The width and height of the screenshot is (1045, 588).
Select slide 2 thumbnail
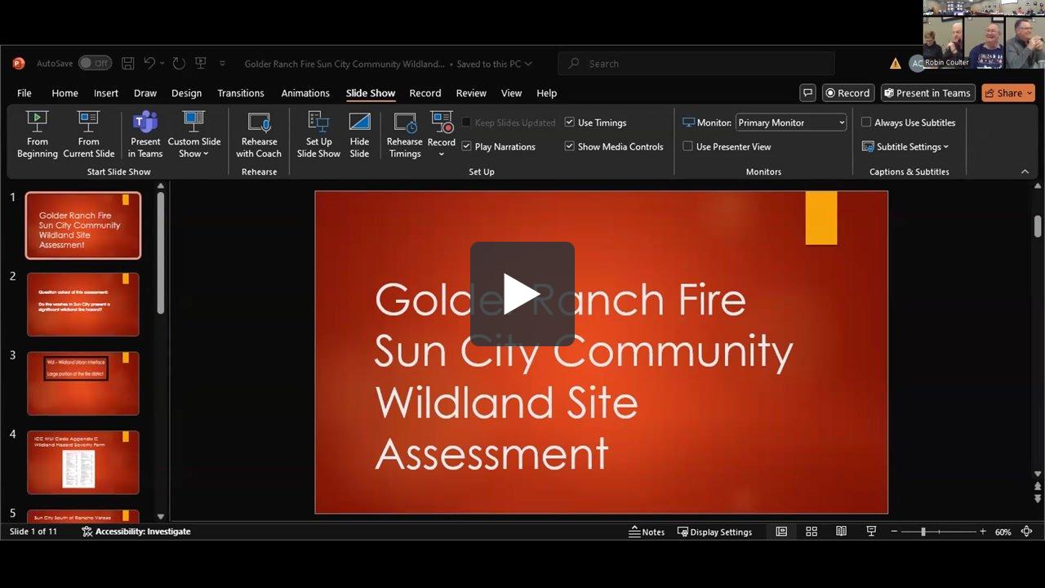(83, 305)
